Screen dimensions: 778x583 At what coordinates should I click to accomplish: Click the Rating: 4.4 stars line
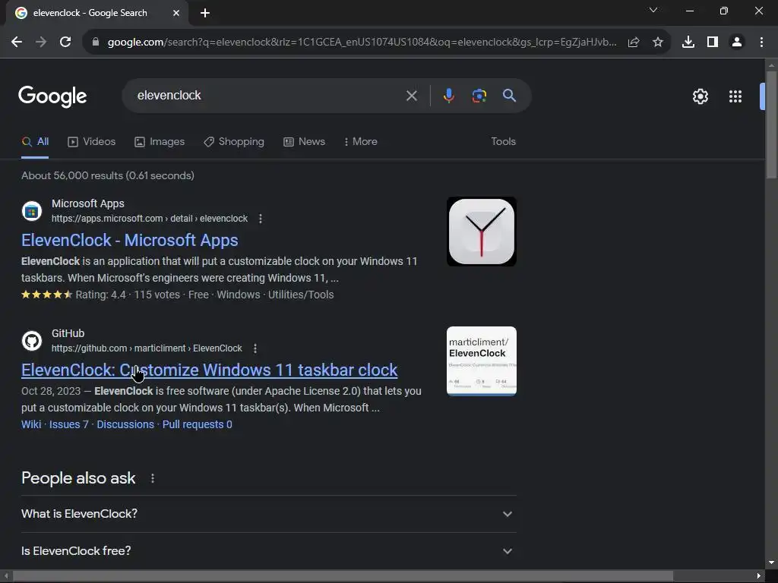[x=178, y=295]
